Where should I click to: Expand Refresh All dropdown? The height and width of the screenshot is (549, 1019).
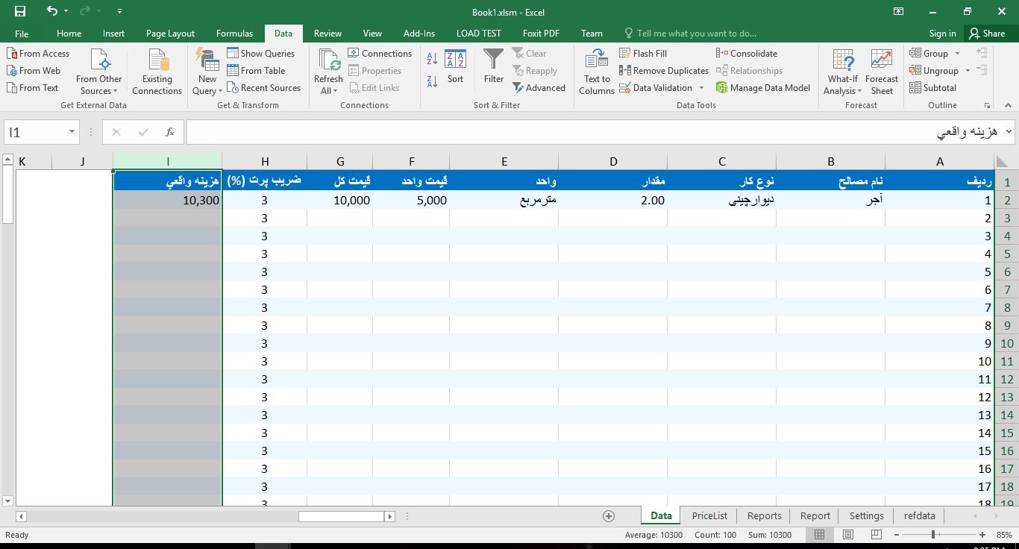pos(328,85)
